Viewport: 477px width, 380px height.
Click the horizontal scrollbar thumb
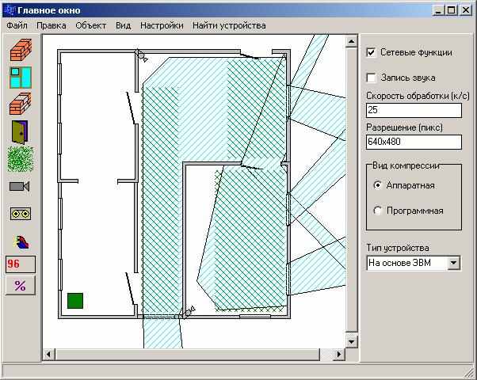coord(187,354)
